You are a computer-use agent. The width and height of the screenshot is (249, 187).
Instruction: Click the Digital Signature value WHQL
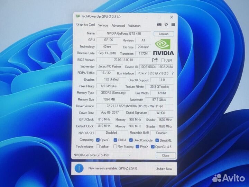pyautogui.click(x=161, y=113)
